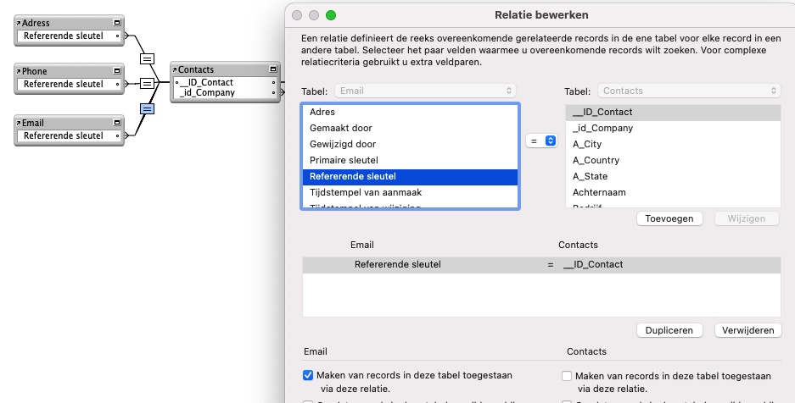Click the equals box on Adress relationship line

point(147,58)
